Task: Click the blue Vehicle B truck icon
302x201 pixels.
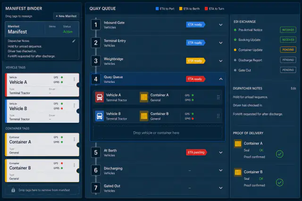Action: [x=100, y=116]
